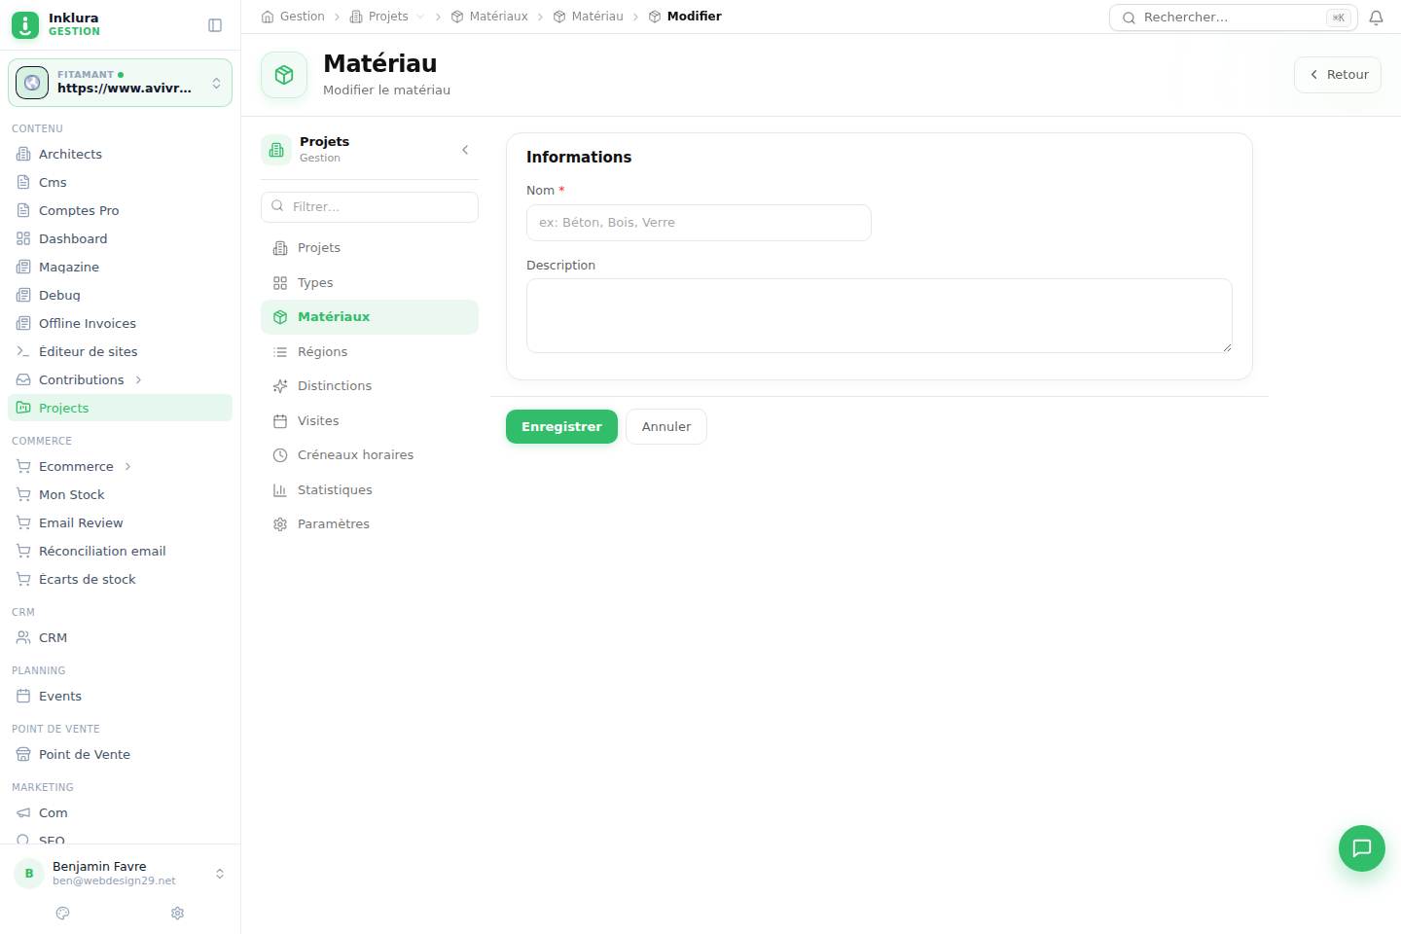The image size is (1401, 934).
Task: Open Écarts de stock
Action: coord(120,579)
